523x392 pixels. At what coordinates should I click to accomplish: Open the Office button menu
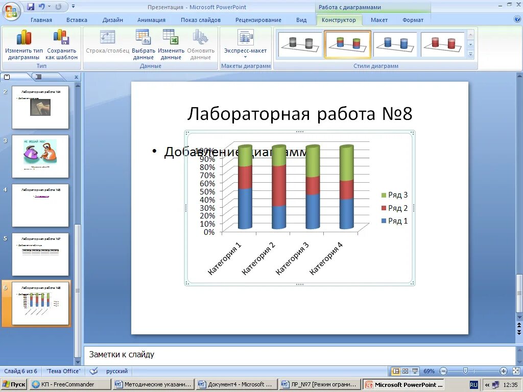click(x=11, y=12)
